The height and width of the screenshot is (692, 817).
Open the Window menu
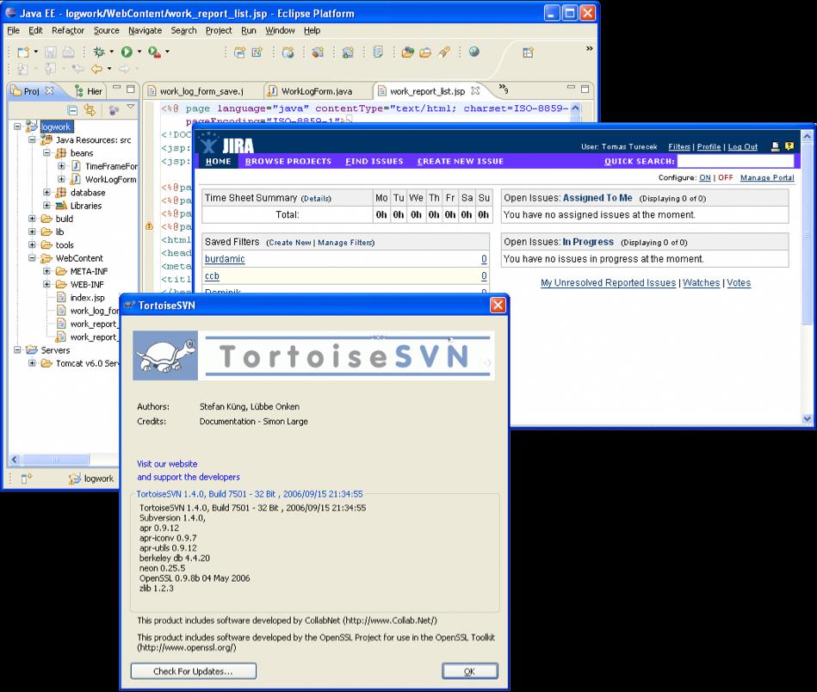click(280, 30)
